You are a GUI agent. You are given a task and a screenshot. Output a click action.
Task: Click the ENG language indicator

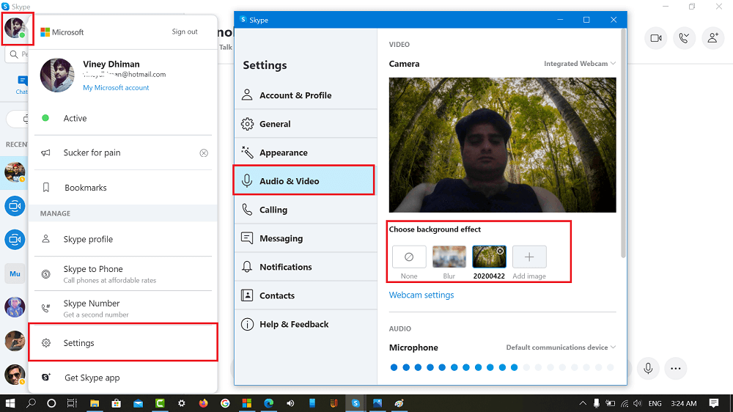[x=655, y=403]
